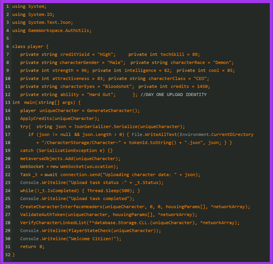The image size is (273, 264).
Task: Click the 'creditYield' field name
Action: (75, 55)
